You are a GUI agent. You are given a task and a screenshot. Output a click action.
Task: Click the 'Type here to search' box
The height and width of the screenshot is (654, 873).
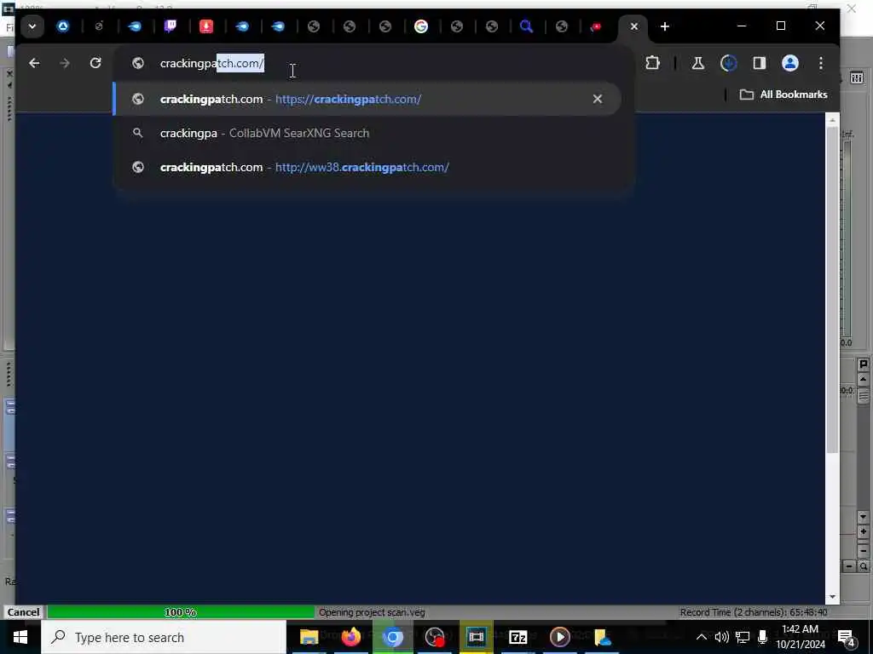pyautogui.click(x=165, y=637)
